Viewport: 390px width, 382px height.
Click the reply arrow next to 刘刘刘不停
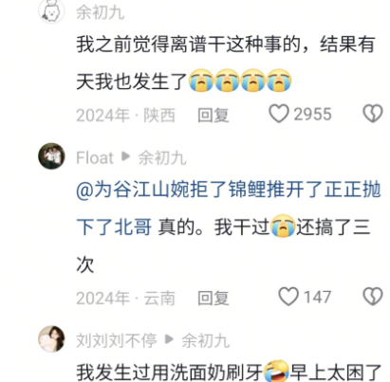pyautogui.click(x=169, y=339)
